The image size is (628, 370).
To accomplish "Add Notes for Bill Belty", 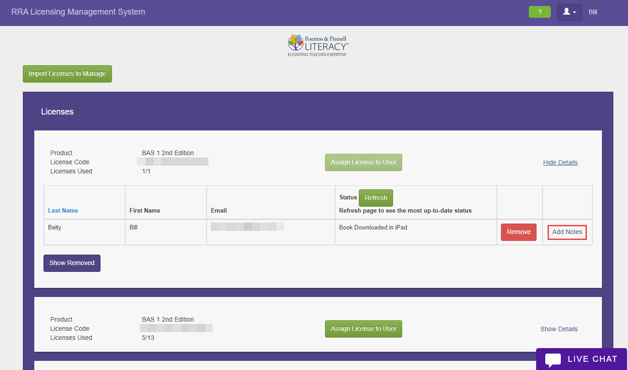I will [567, 232].
